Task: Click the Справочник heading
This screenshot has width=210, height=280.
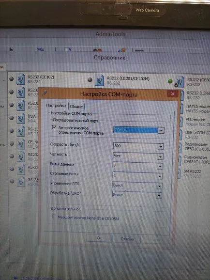Action: coord(109,58)
